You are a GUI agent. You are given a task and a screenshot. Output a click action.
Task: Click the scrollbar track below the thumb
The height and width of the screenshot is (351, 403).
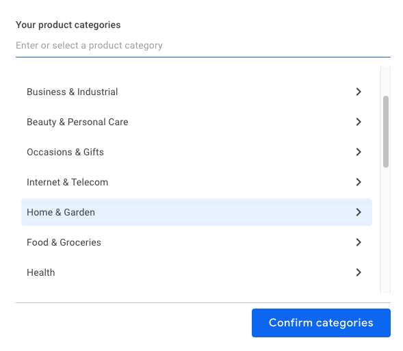point(385,230)
